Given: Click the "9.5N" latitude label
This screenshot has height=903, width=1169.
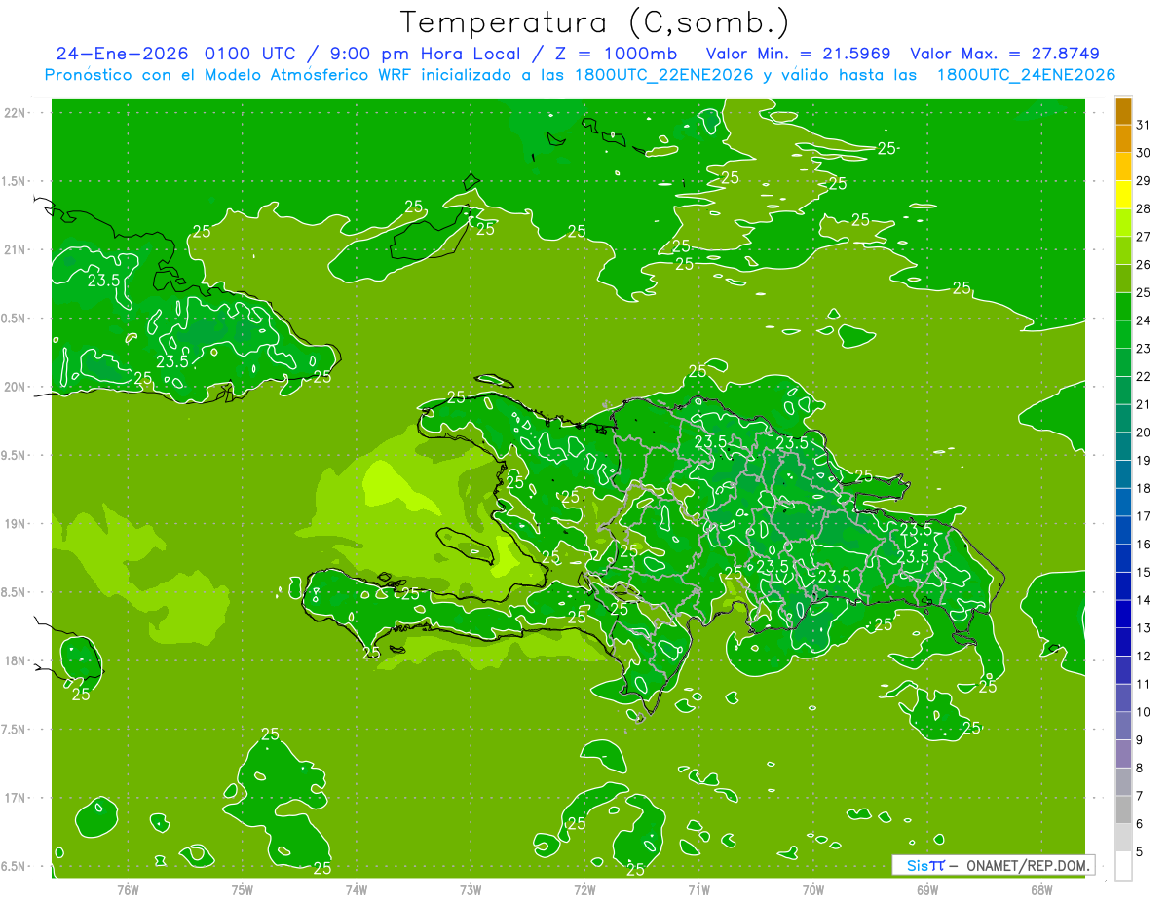Looking at the screenshot, I should pyautogui.click(x=15, y=455).
